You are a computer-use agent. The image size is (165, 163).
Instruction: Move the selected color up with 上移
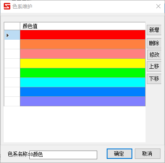click(154, 66)
